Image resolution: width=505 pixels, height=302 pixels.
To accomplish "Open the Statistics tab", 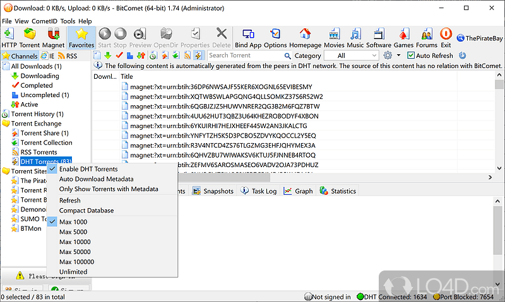I will [338, 191].
